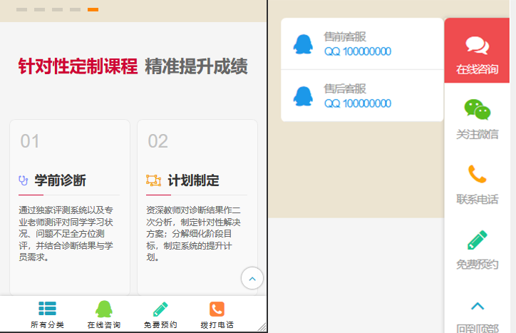Select the first carousel indicator dash

pos(21,9)
